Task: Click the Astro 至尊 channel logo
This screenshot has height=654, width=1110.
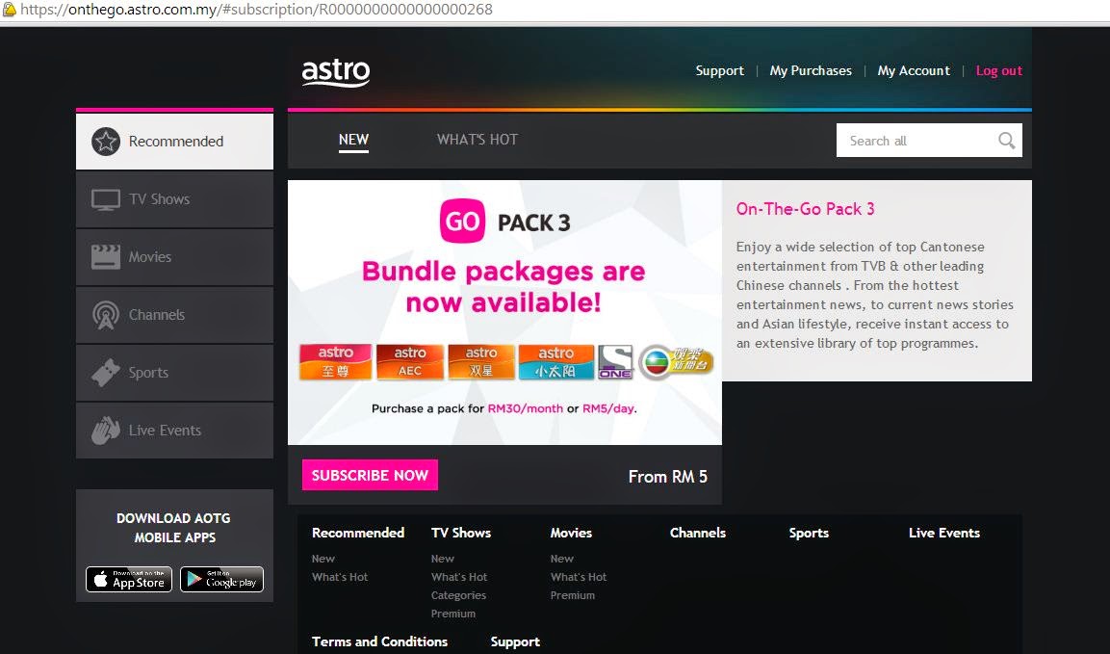Action: coord(335,362)
